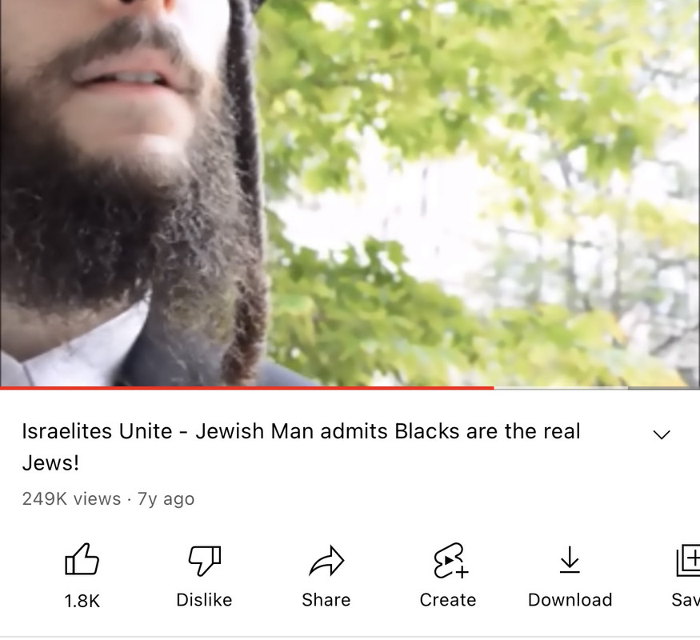
Task: Click the unplayed gray portion of progress bar
Action: coord(597,388)
